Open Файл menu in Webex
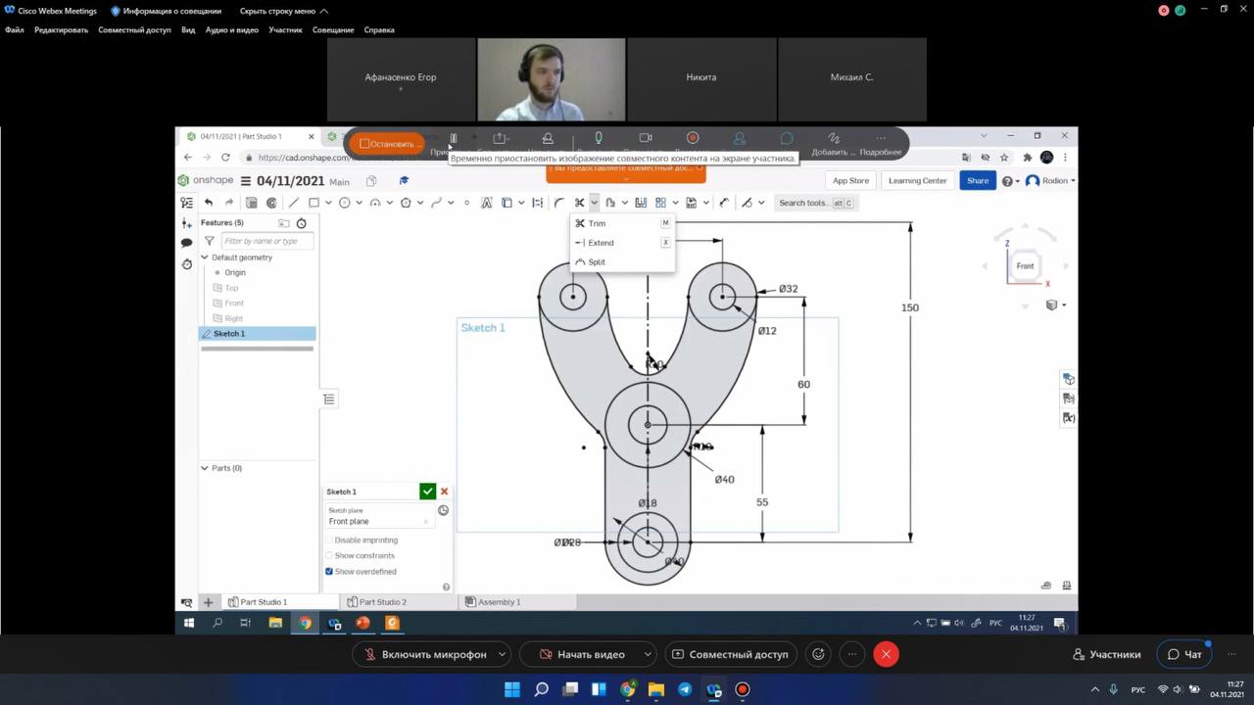Viewport: 1254px width, 705px height. (15, 29)
